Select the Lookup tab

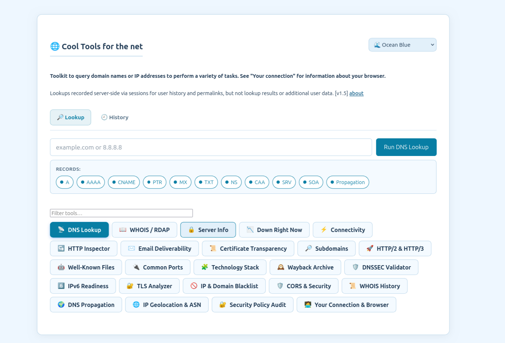click(x=71, y=117)
